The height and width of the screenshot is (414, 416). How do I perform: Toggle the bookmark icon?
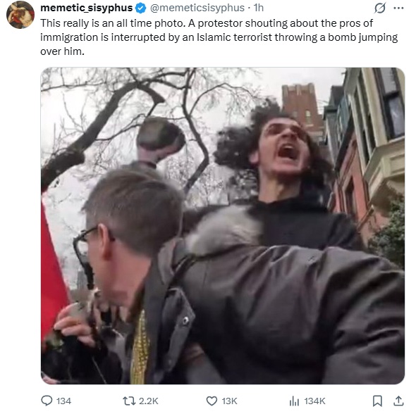click(377, 401)
